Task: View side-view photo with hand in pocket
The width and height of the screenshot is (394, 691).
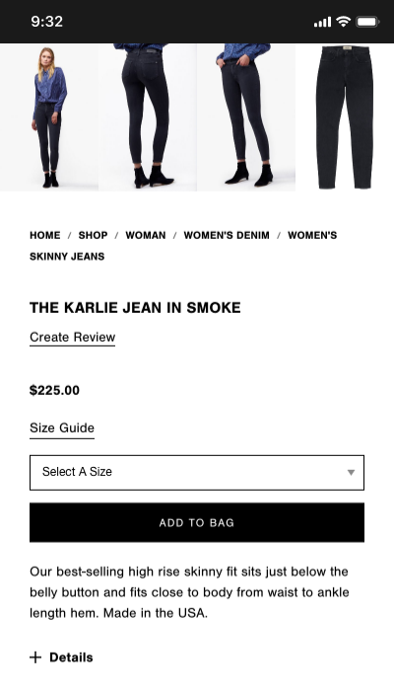Action: 246,117
